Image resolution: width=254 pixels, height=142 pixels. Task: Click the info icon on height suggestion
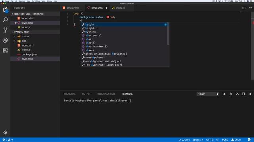(165, 24)
